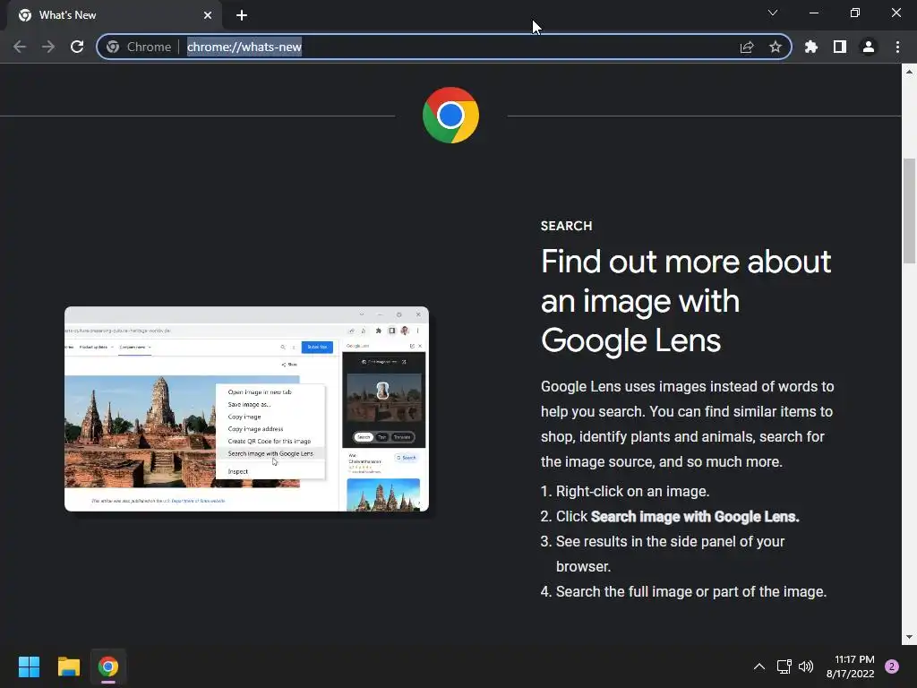This screenshot has height=688, width=917.
Task: Click the scrollbar down arrow
Action: click(x=909, y=637)
